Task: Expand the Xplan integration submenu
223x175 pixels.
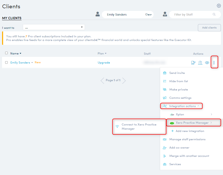Action: pyautogui.click(x=211, y=114)
